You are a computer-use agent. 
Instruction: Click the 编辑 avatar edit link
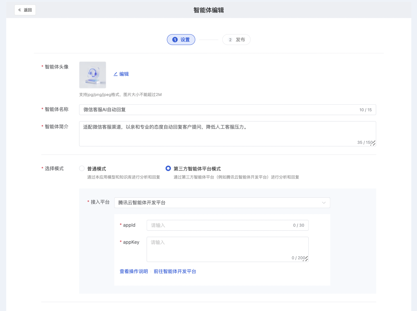[x=121, y=74]
